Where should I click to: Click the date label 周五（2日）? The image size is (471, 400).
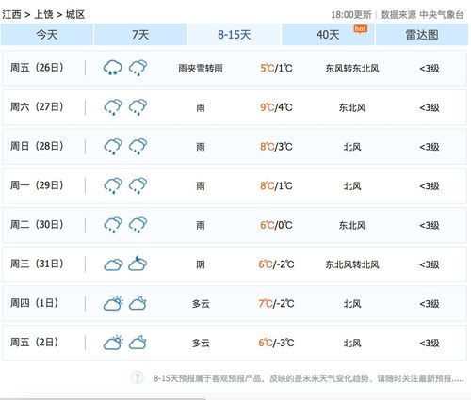[x=35, y=343]
